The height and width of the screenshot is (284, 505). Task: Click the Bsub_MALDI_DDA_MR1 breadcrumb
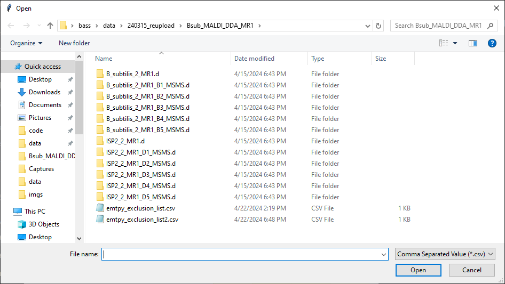point(220,26)
